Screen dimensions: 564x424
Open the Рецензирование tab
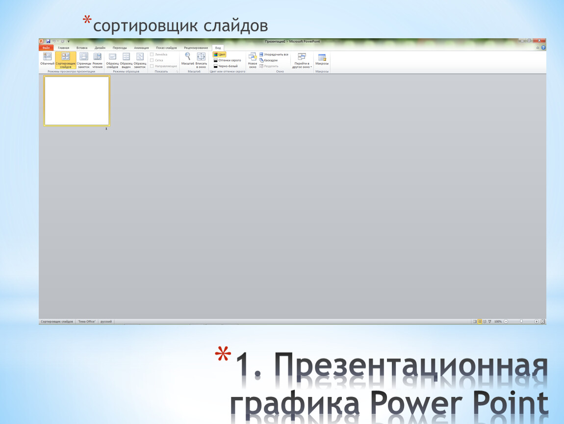[x=196, y=48]
